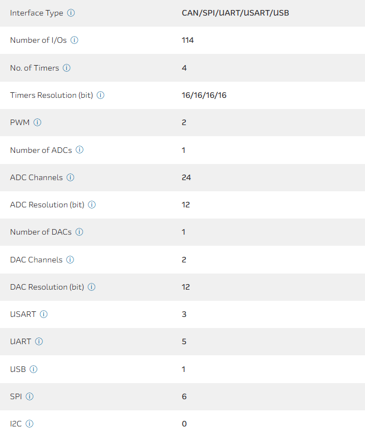The width and height of the screenshot is (365, 437).
Task: Open the info icon beside USB
Action: pos(33,369)
